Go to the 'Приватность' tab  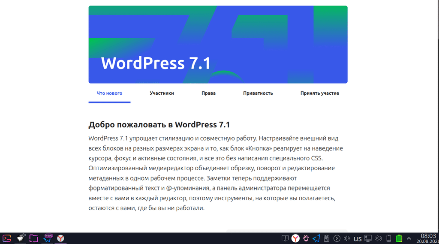[x=258, y=93]
